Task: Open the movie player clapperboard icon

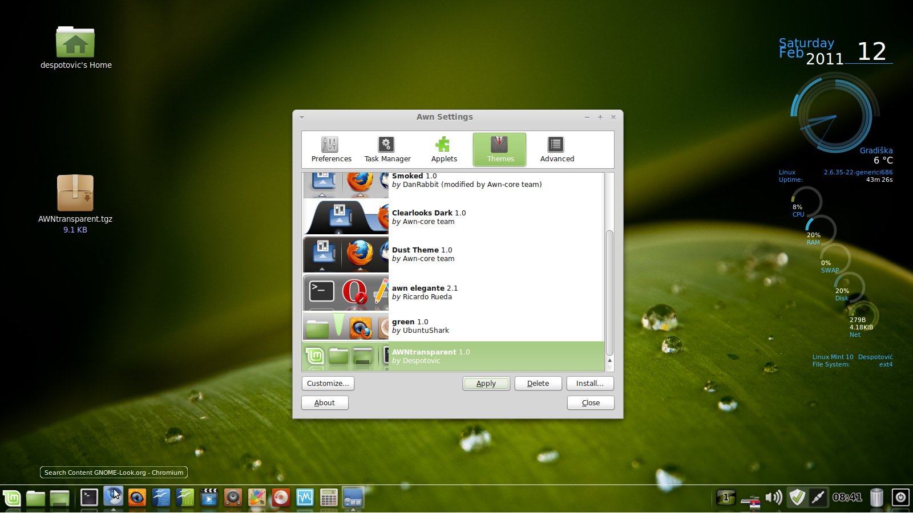Action: coord(209,498)
